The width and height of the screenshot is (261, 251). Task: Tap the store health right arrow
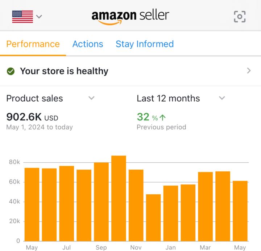point(249,71)
